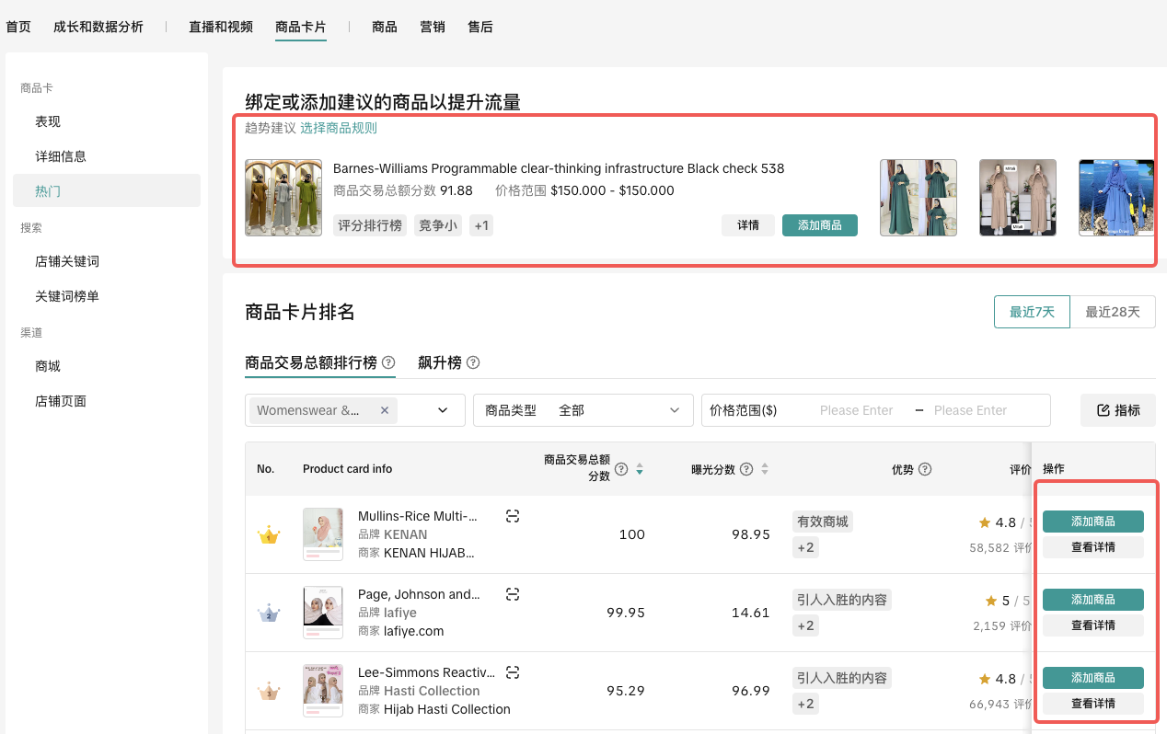Click info icon in 曝光分数 column header
The image size is (1167, 734).
(x=746, y=469)
